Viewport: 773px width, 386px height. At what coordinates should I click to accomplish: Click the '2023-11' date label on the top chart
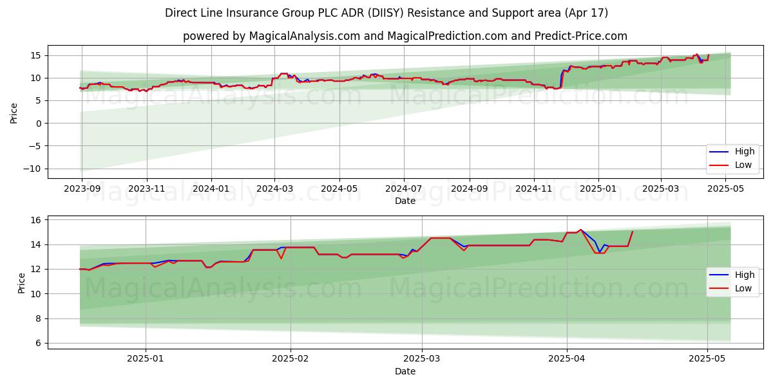pyautogui.click(x=147, y=190)
